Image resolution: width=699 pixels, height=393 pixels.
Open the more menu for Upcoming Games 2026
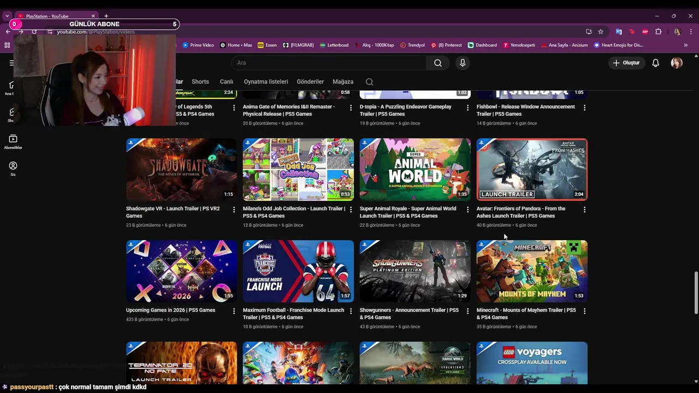click(234, 311)
